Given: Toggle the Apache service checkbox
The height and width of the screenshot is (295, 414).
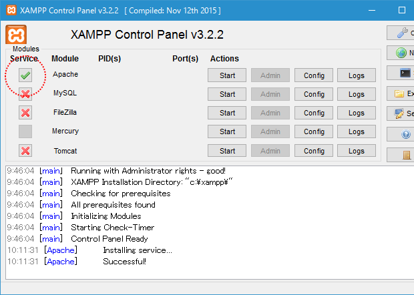Looking at the screenshot, I should (x=25, y=75).
